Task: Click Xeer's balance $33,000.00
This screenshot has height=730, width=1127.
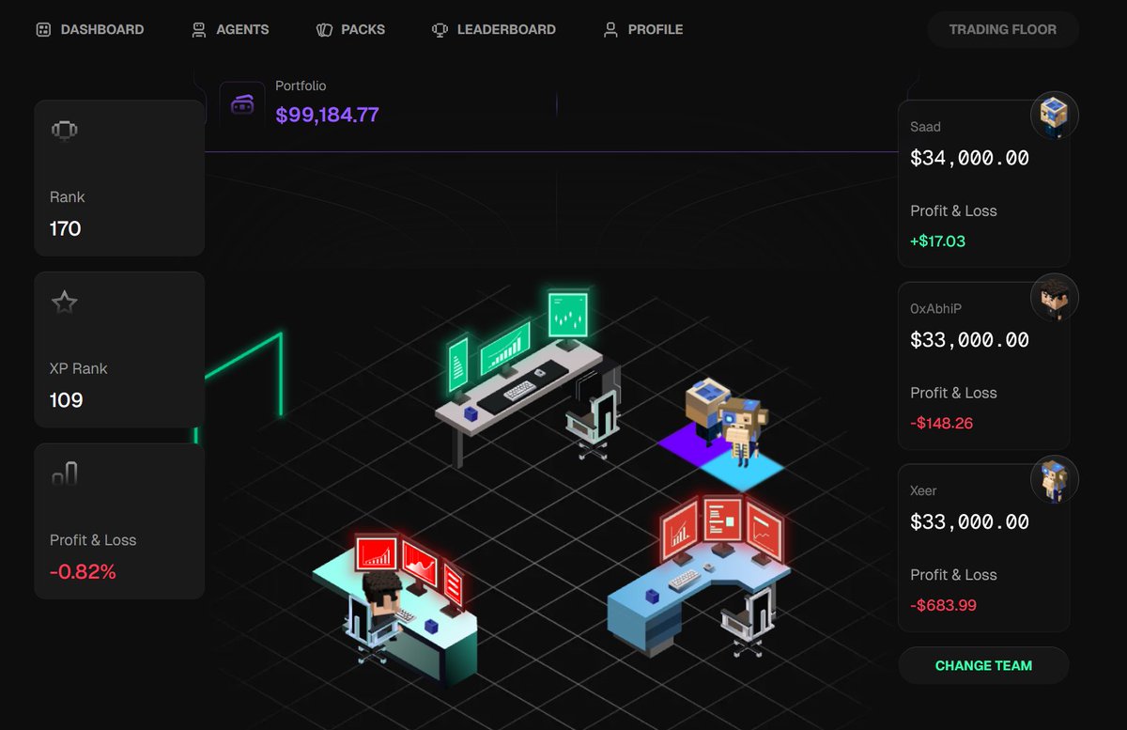Action: pyautogui.click(x=969, y=521)
